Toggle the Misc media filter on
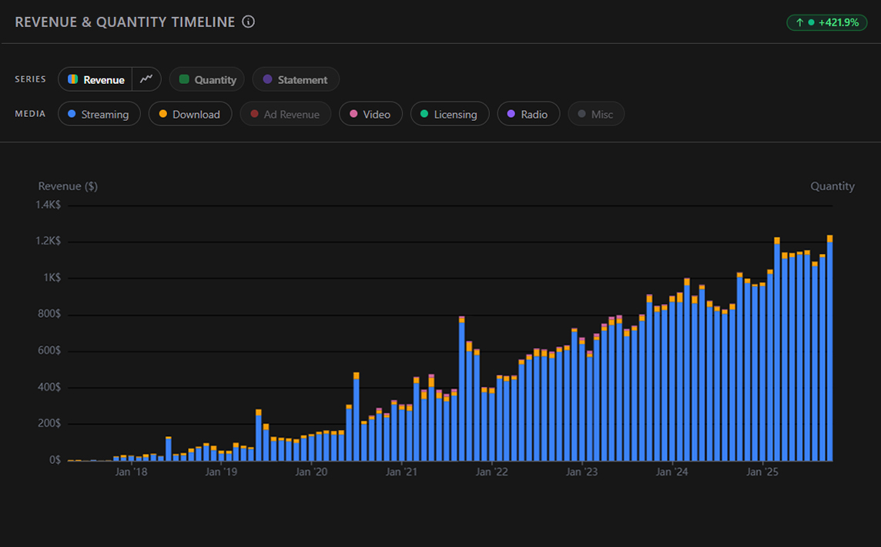Screen dimensions: 881x547 click(x=596, y=114)
